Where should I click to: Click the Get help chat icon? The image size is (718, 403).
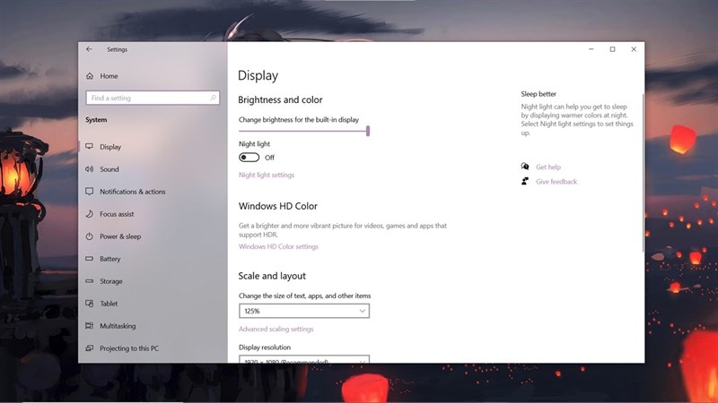[x=525, y=167]
